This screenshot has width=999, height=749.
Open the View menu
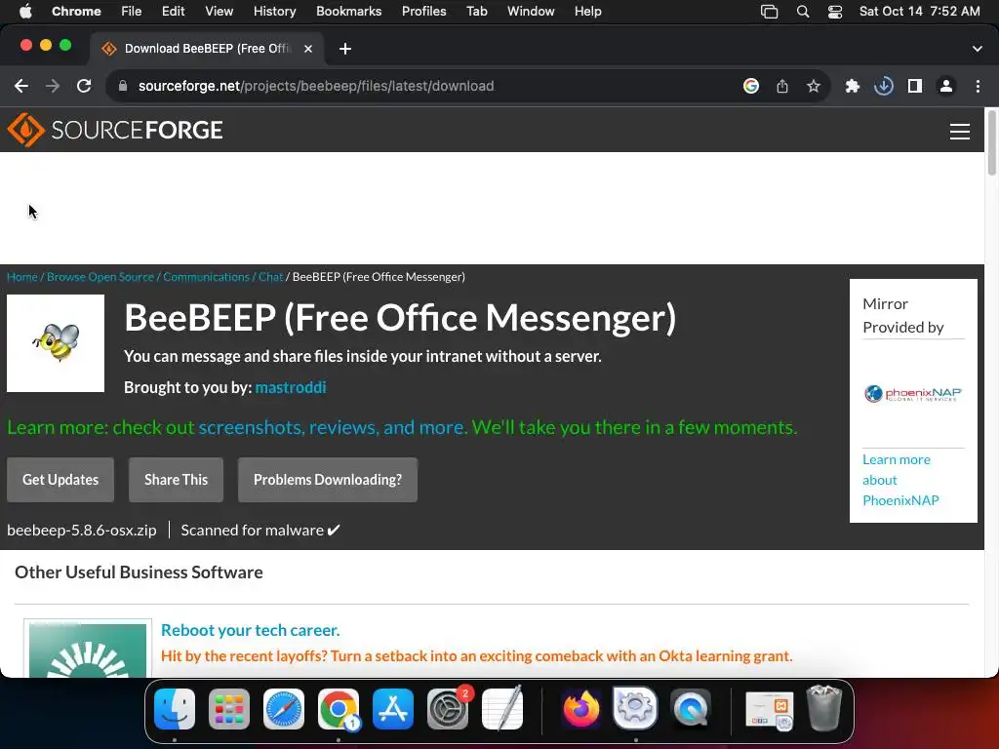tap(220, 12)
